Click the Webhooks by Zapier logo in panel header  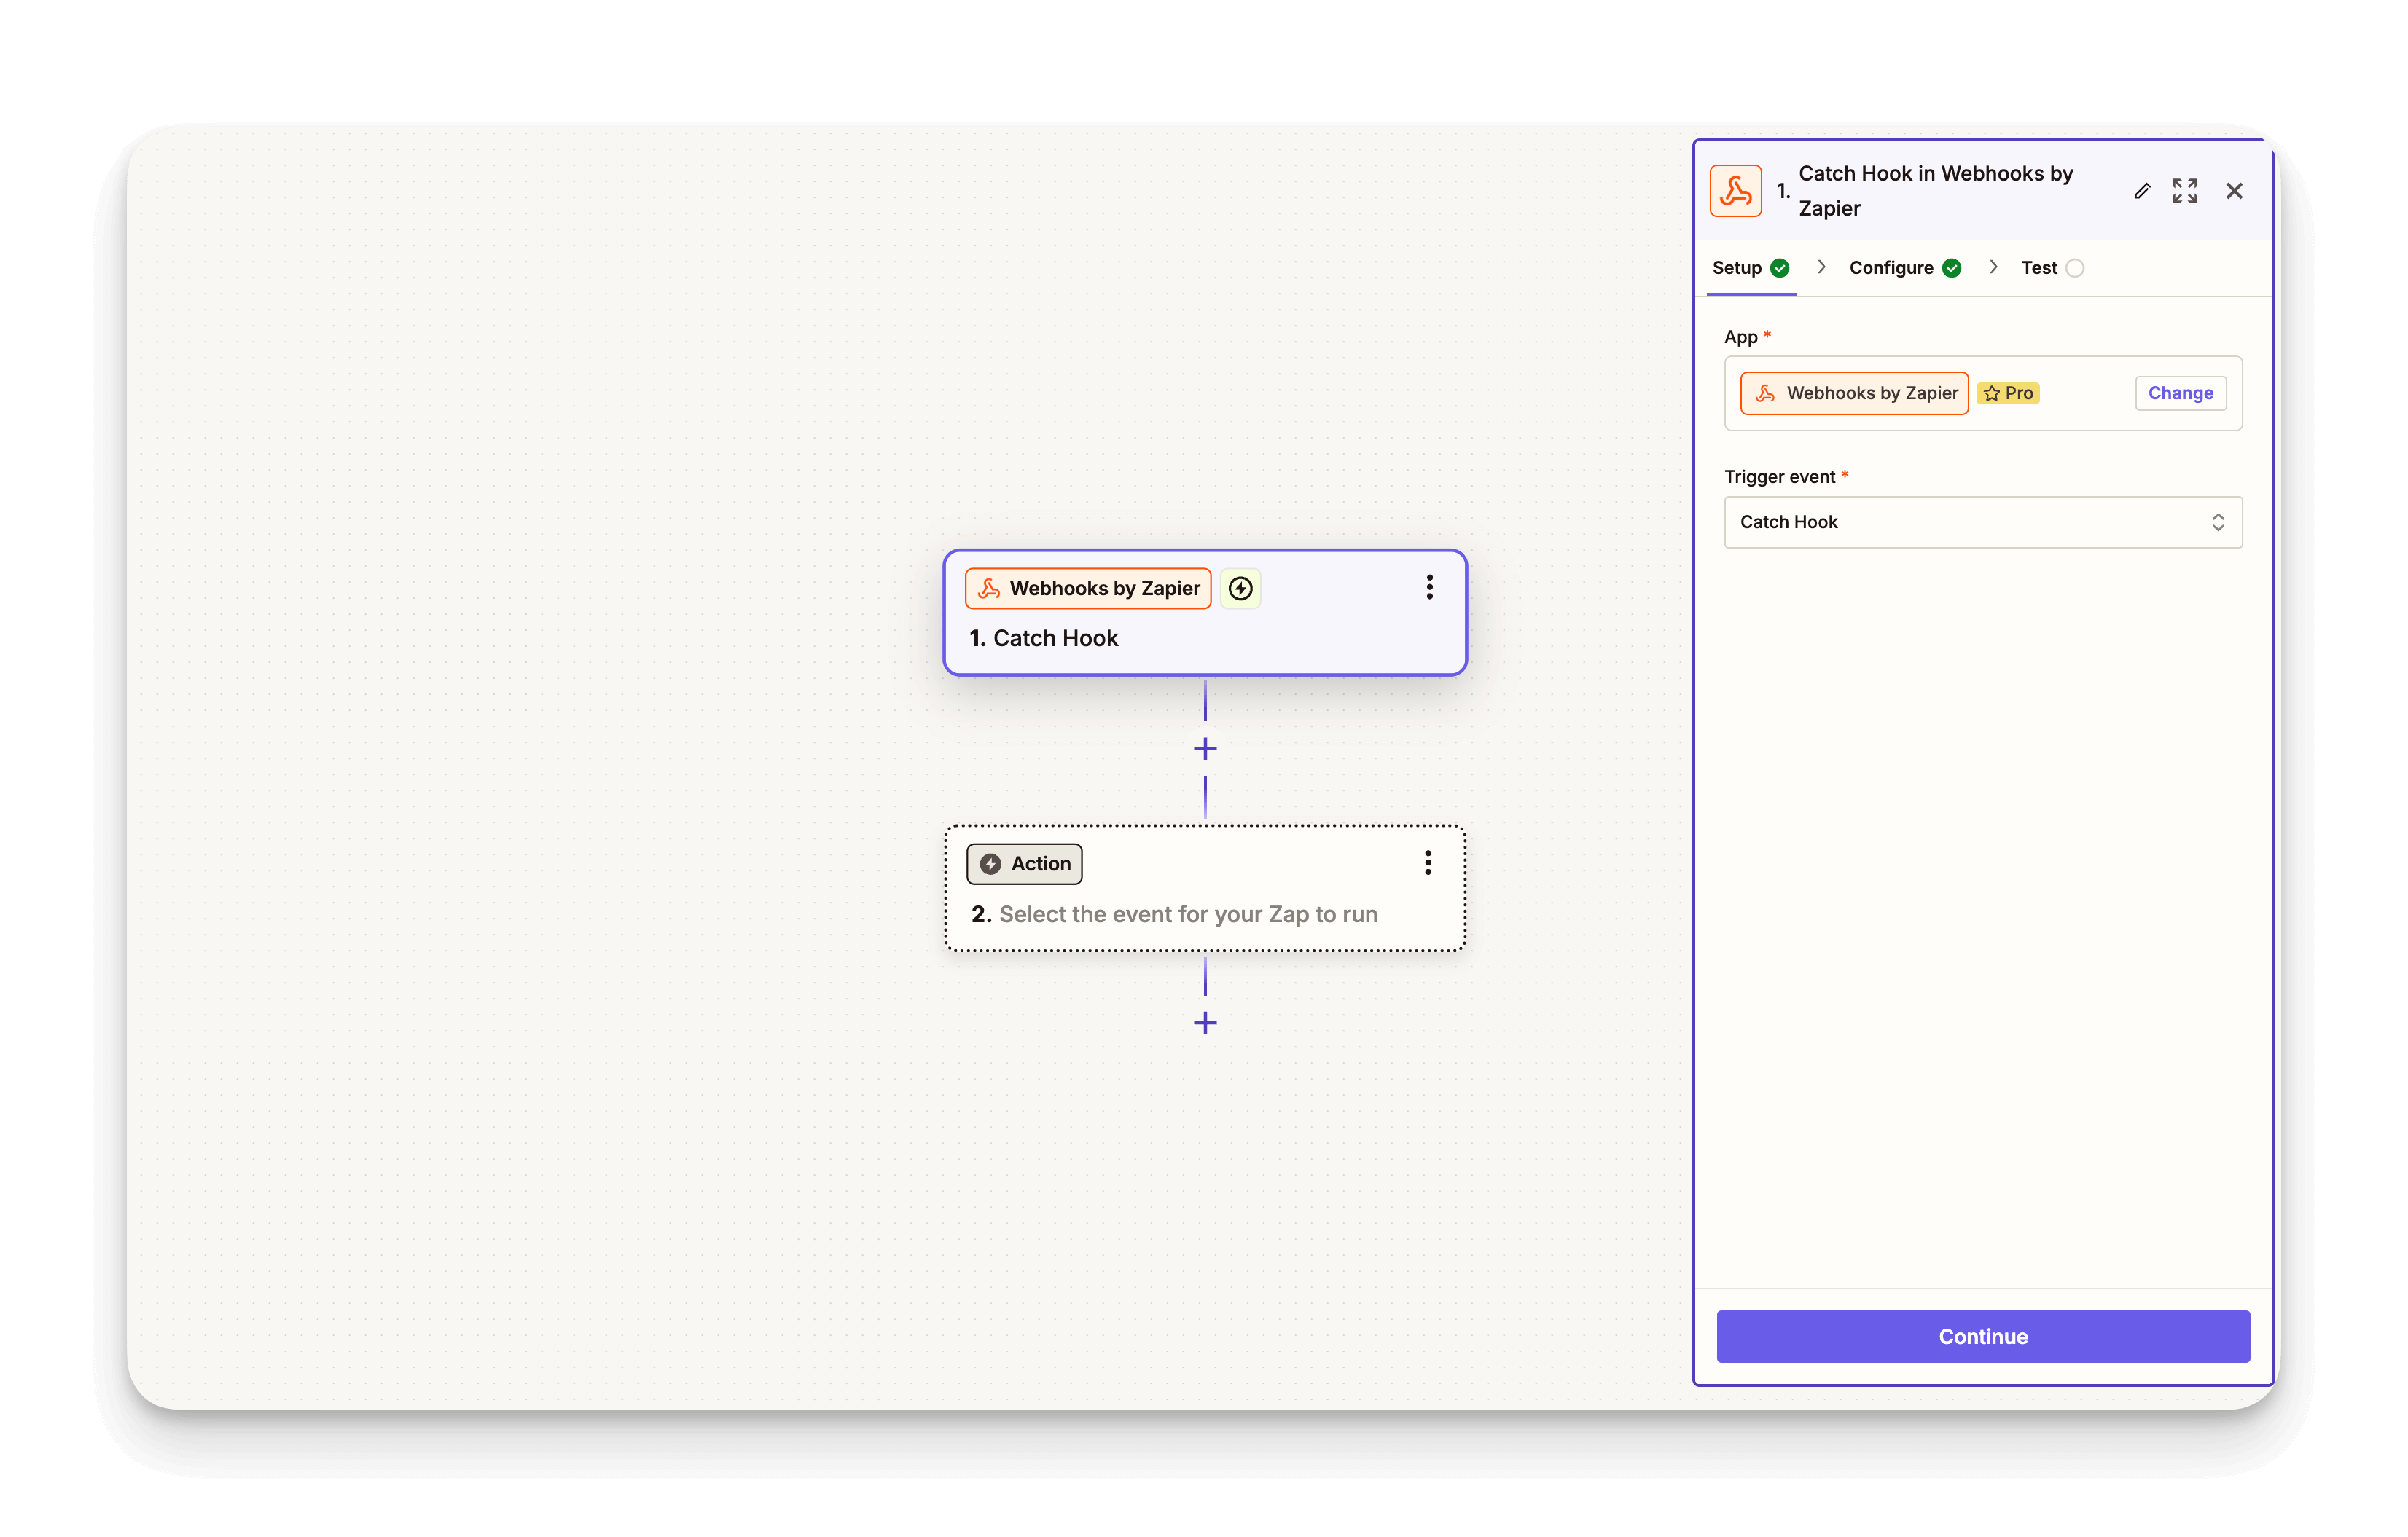[x=1735, y=190]
